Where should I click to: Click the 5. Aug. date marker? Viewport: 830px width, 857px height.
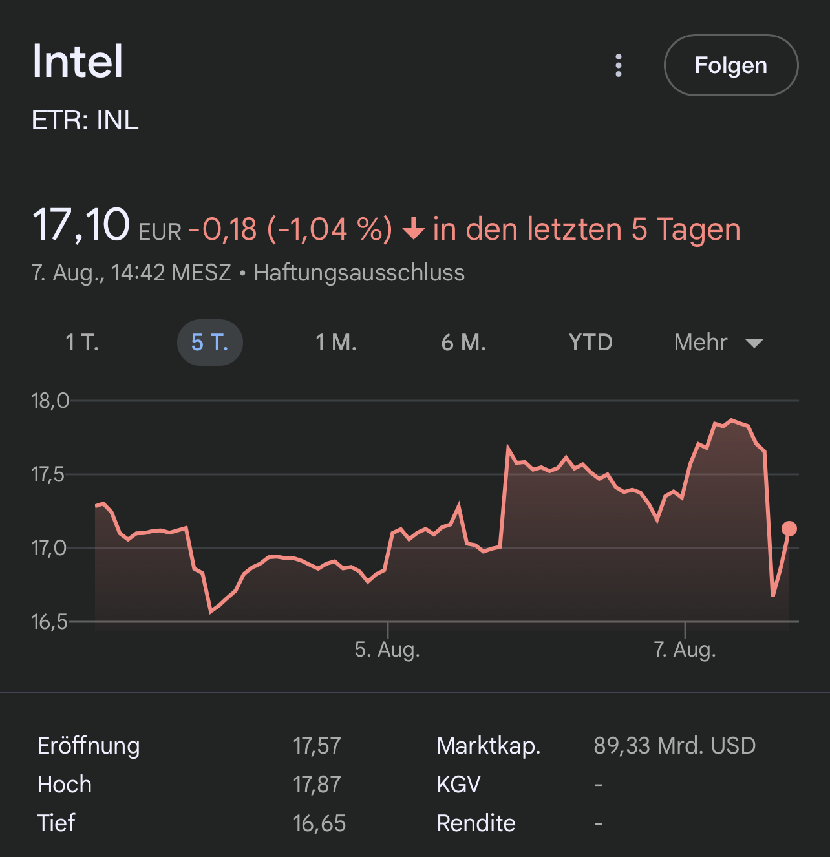[387, 648]
